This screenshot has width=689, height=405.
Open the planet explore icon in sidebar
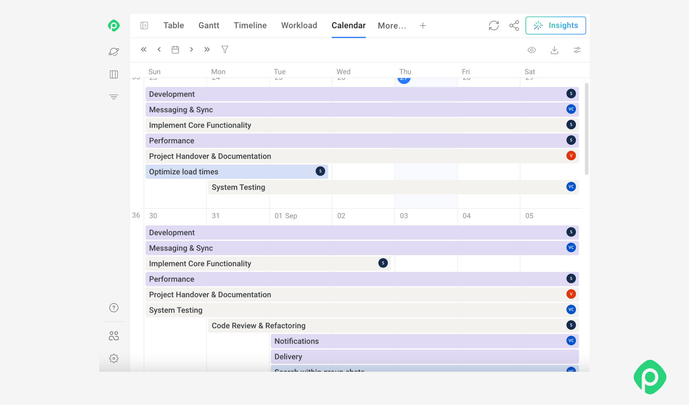click(x=114, y=52)
